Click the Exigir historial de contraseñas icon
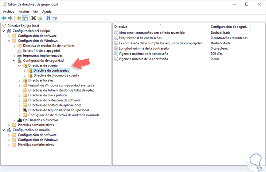 116,38
